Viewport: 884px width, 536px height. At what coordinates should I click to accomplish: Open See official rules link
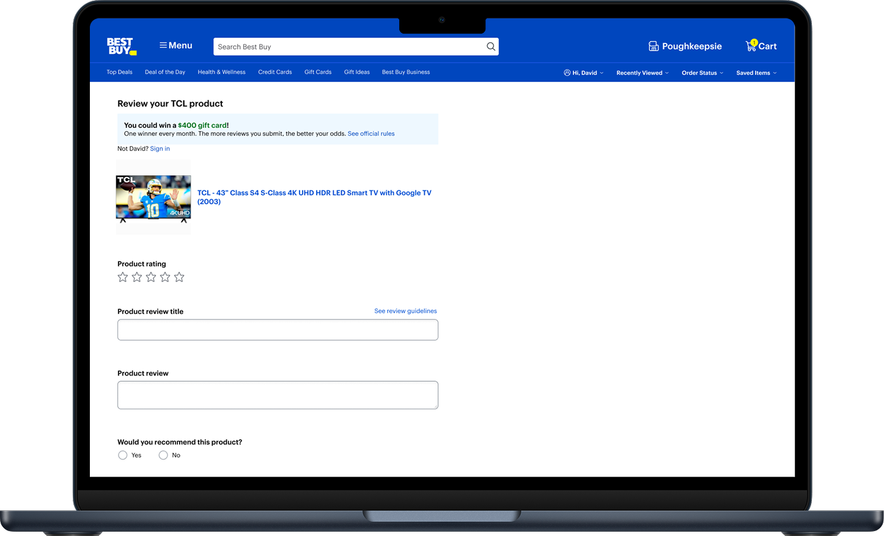tap(371, 133)
